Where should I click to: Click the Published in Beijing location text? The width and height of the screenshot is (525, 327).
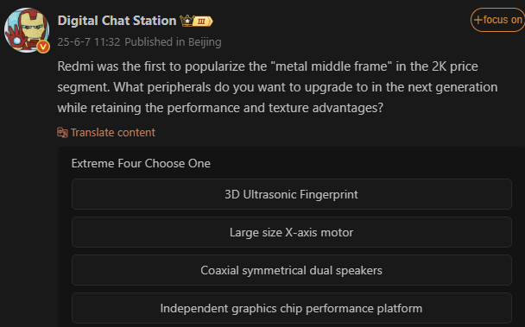[173, 42]
